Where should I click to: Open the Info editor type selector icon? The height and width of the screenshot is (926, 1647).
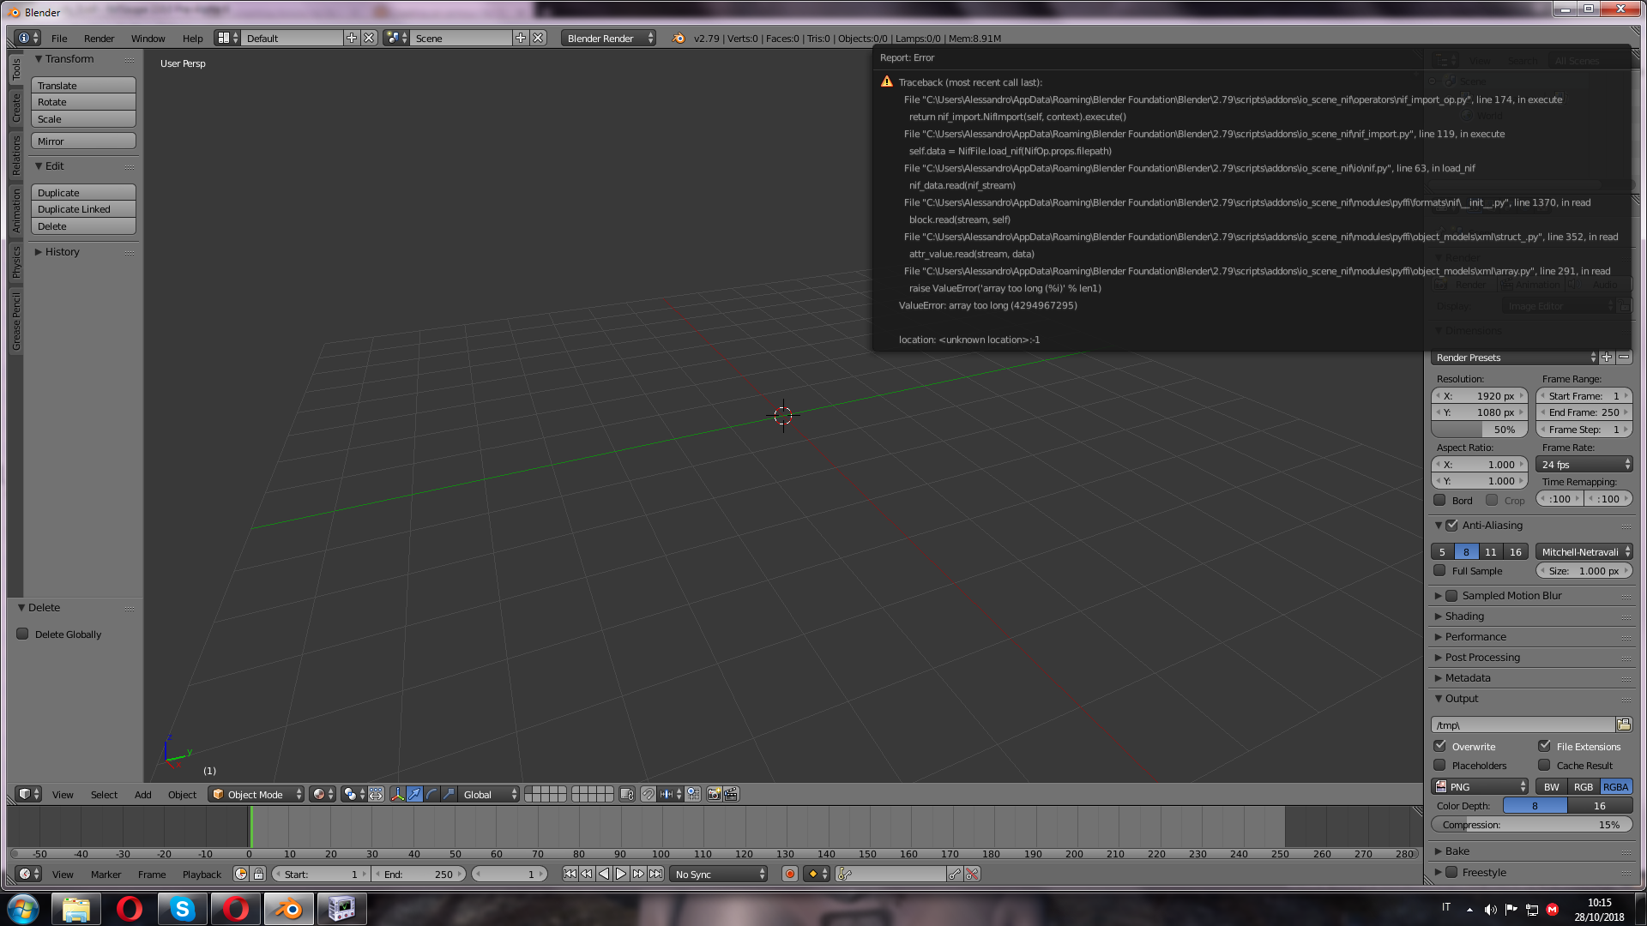coord(27,38)
